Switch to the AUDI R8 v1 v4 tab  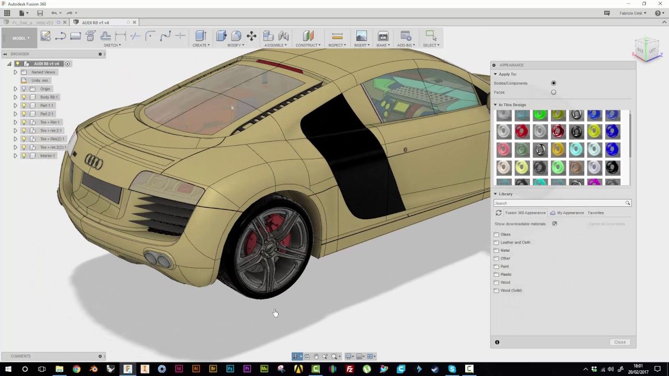pyautogui.click(x=96, y=22)
